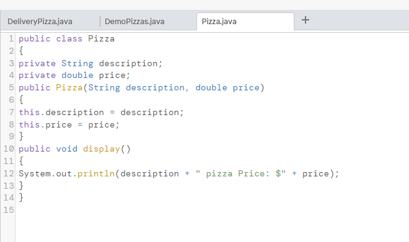Click the 'private String description;' line
This screenshot has width=409, height=242.
[x=90, y=63]
